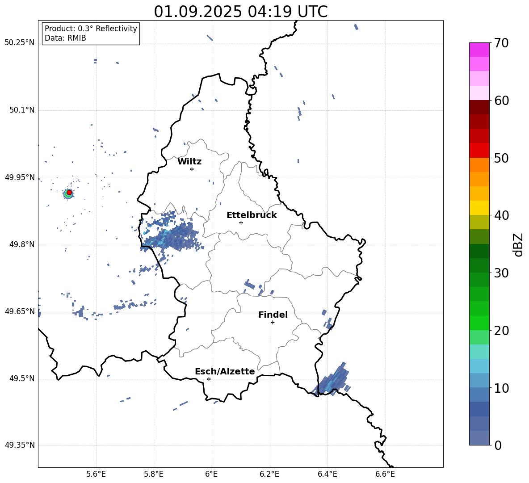Click the 'Product: 0.3° Reflectivity' label
The height and width of the screenshot is (483, 529).
91,28
